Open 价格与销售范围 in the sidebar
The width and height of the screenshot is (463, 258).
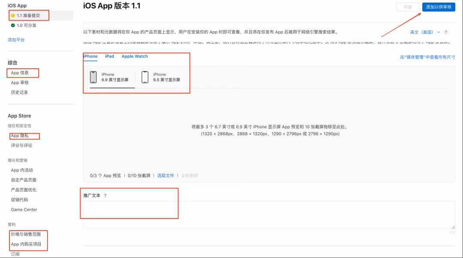pyautogui.click(x=26, y=234)
